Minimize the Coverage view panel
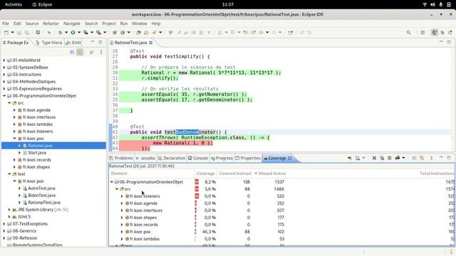This screenshot has height=256, width=456. tap(441, 157)
